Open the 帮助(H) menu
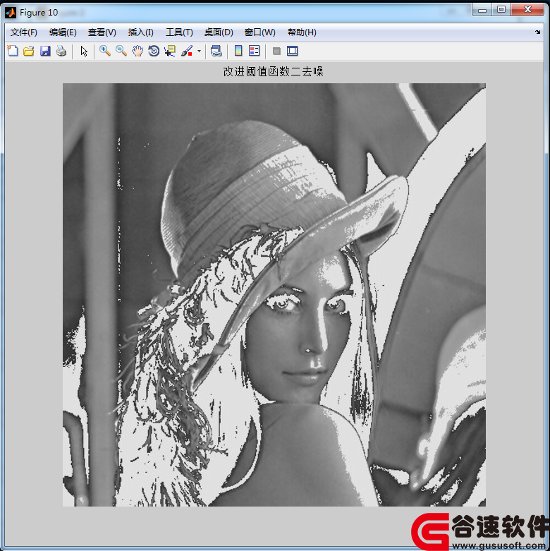This screenshot has height=551, width=550. point(302,32)
